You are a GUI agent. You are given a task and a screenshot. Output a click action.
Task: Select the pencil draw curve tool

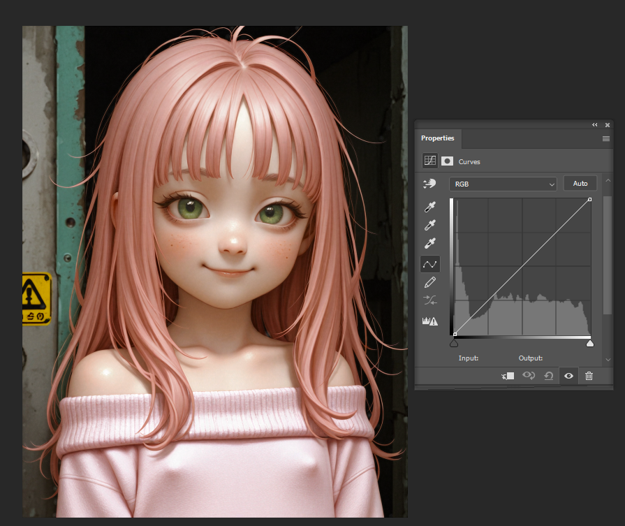click(x=429, y=282)
